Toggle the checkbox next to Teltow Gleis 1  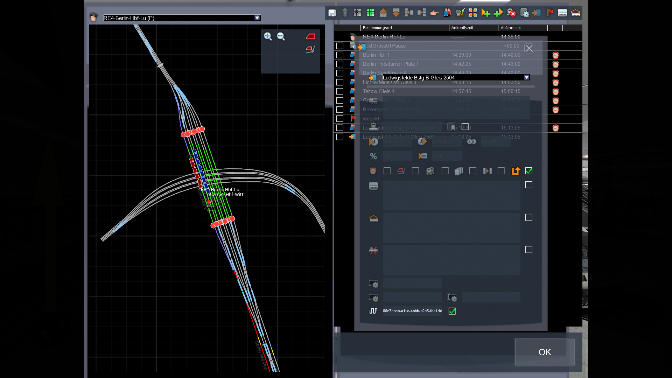coord(339,91)
